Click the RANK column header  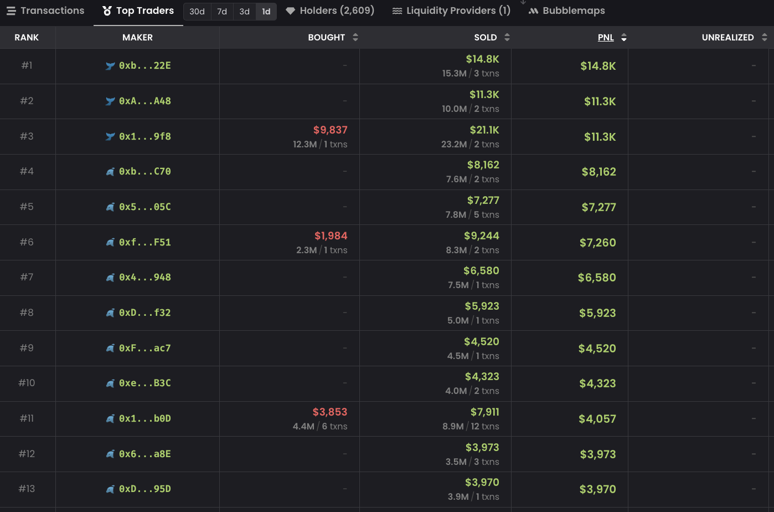(x=27, y=37)
